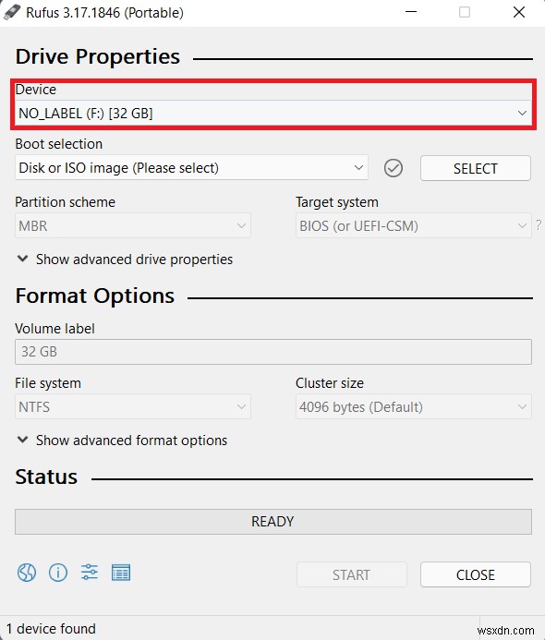Open the Boot selection dropdown
Screen dimensions: 545x640
(x=191, y=168)
